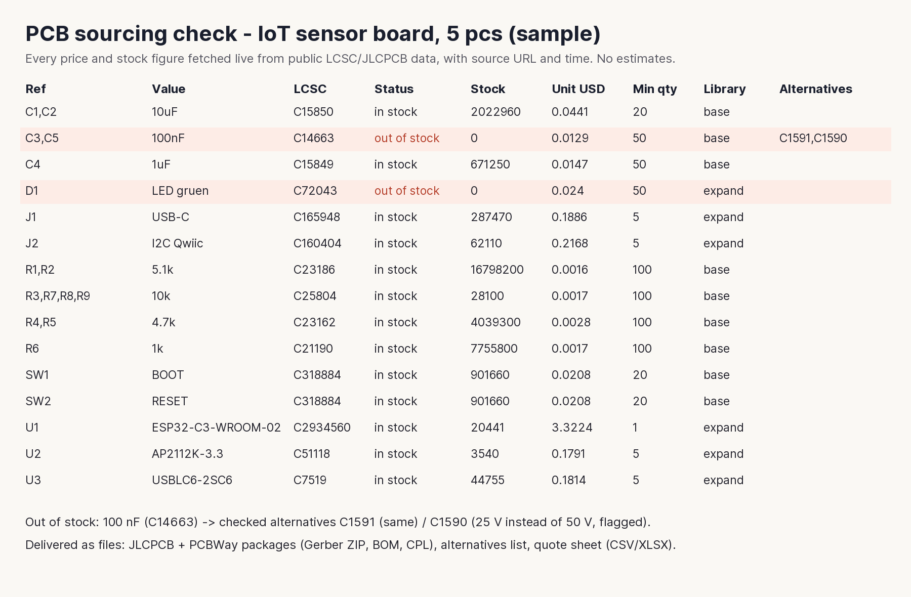Select part number C72043
The image size is (911, 597).
315,191
